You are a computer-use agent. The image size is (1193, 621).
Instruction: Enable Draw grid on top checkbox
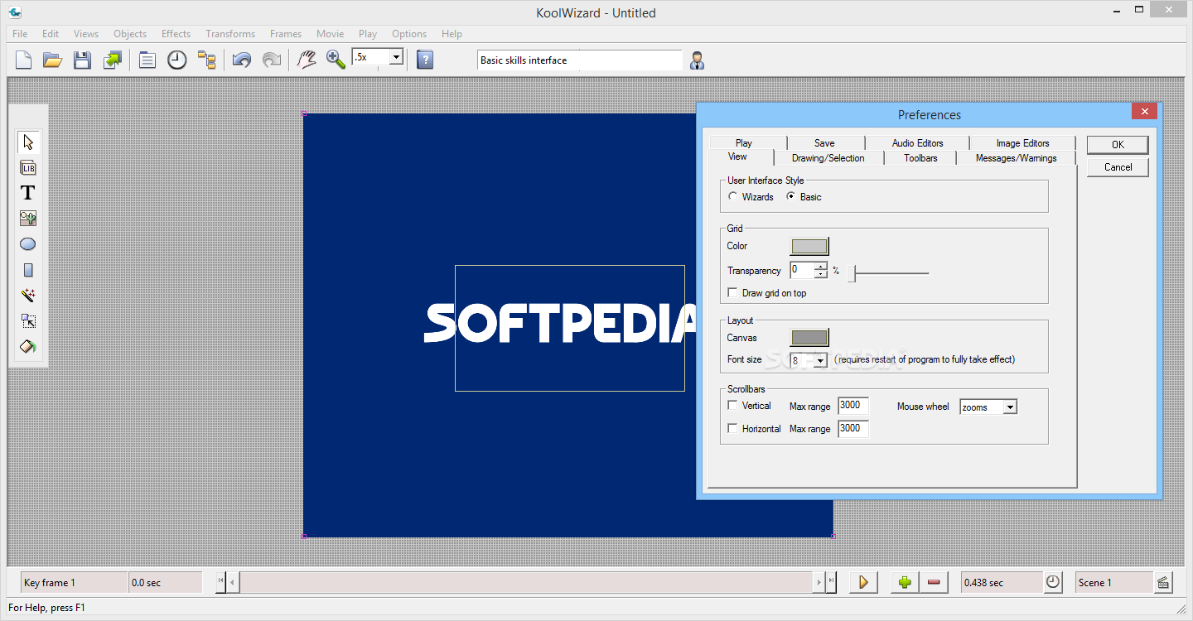(732, 292)
